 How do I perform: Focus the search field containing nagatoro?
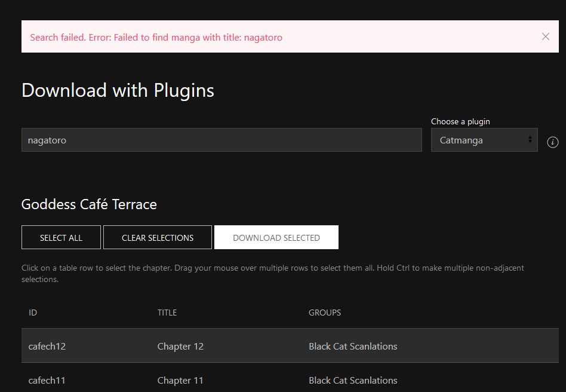[x=222, y=140]
